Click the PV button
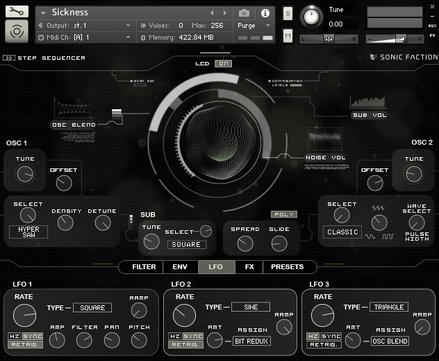The image size is (439, 361). coord(432,35)
